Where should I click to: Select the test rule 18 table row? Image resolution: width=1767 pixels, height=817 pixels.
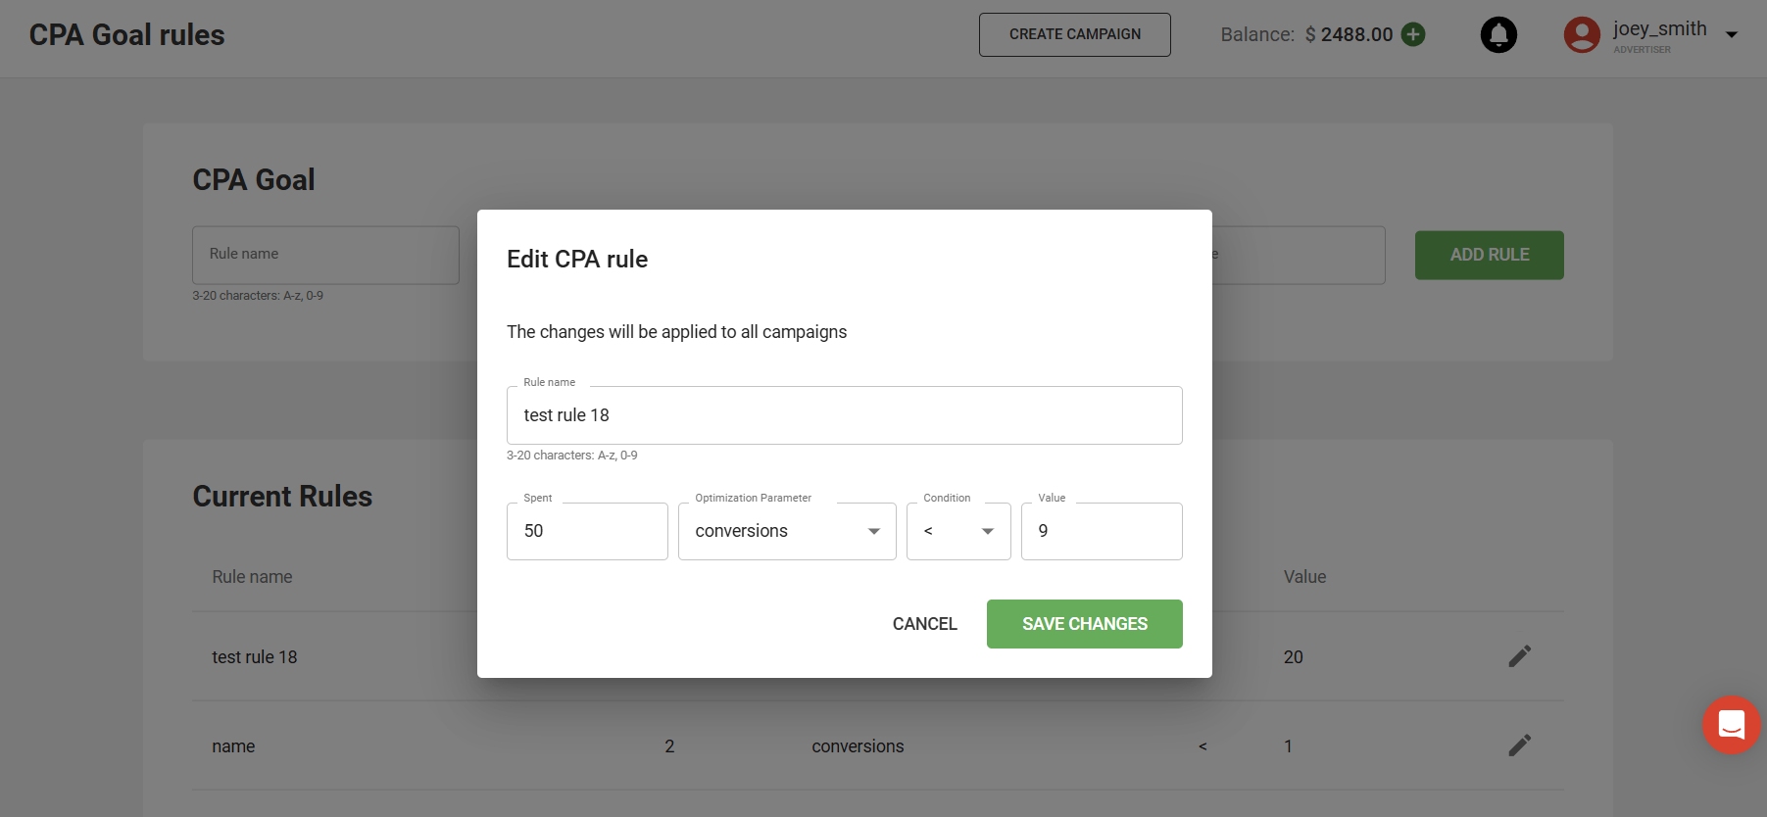[x=255, y=657]
